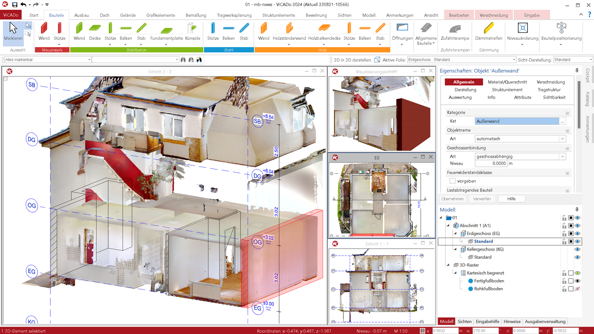Choose the Mauerwerk Stütze tool

59,32
